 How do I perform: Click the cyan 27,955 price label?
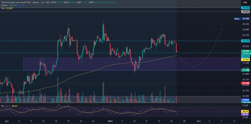tap(246, 56)
